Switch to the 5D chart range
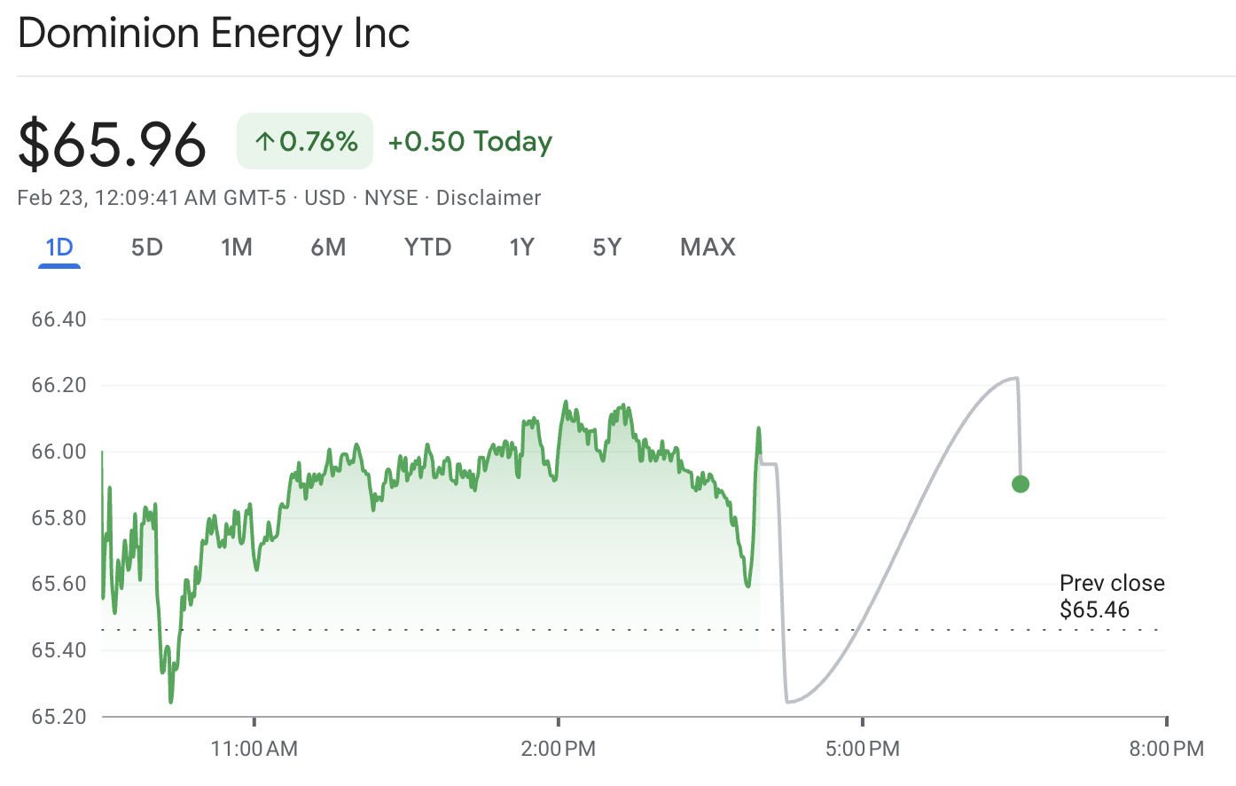Viewport: 1236px width, 786px height. pos(147,247)
